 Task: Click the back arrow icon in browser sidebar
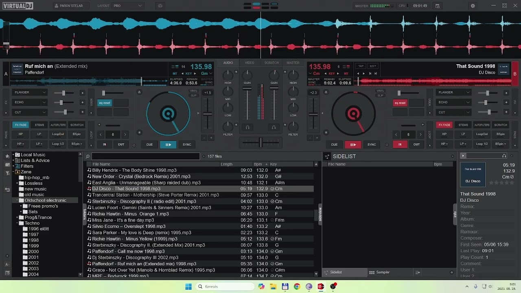(7, 190)
